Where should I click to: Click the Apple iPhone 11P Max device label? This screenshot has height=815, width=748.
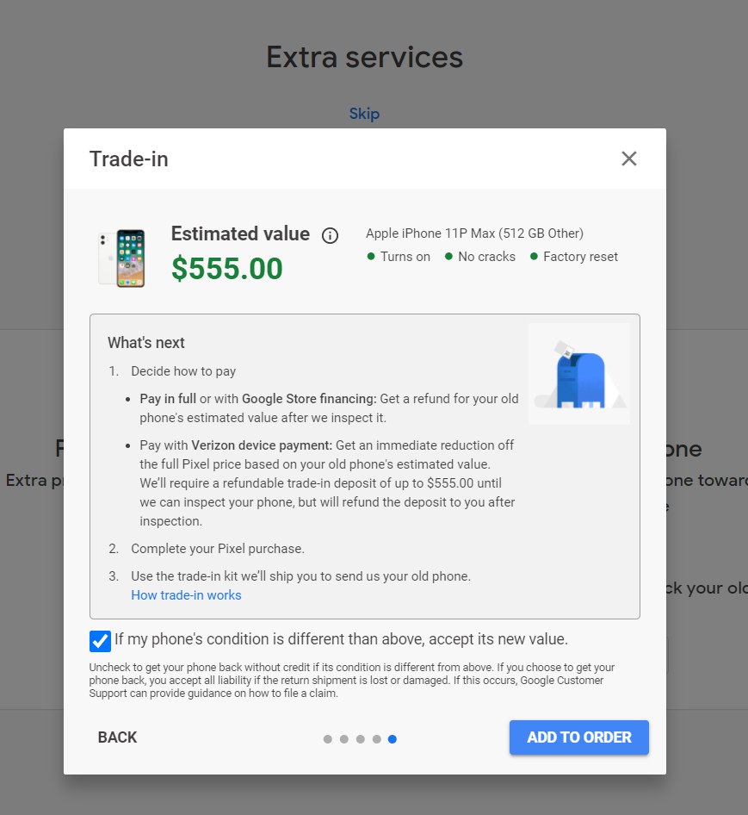(474, 233)
